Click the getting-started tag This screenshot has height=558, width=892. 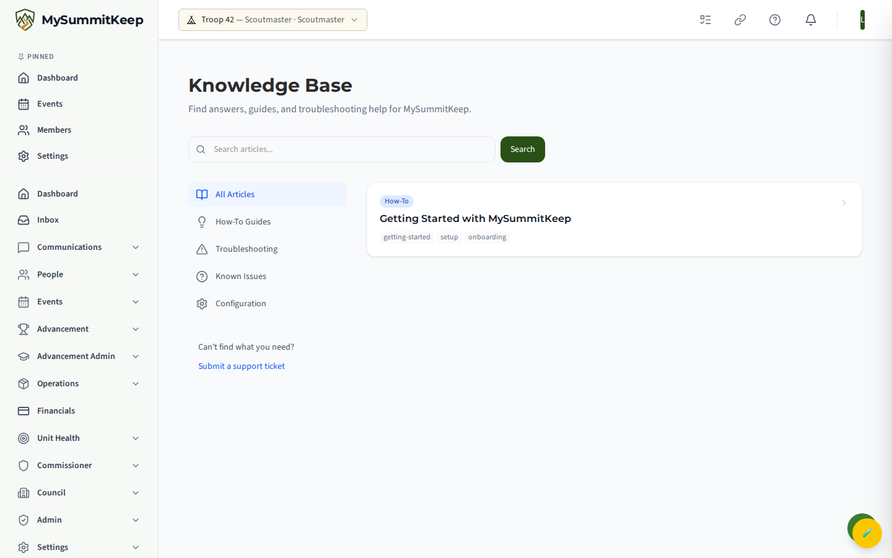407,237
